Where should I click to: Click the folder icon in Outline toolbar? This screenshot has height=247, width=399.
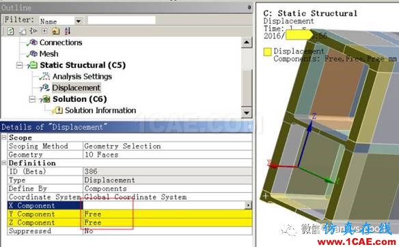[56, 31]
